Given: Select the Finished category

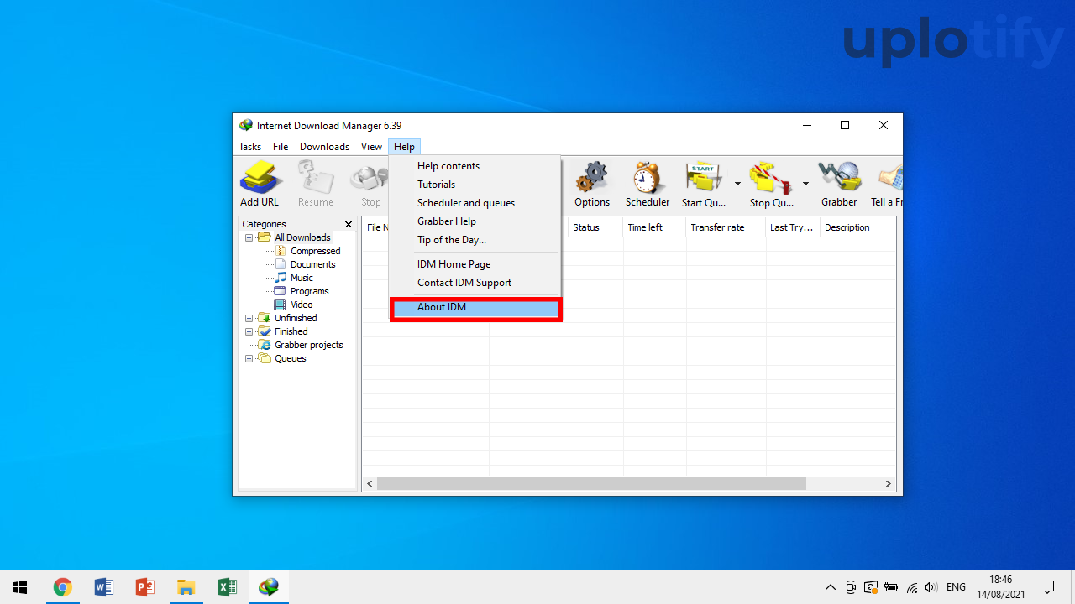Looking at the screenshot, I should 291,331.
